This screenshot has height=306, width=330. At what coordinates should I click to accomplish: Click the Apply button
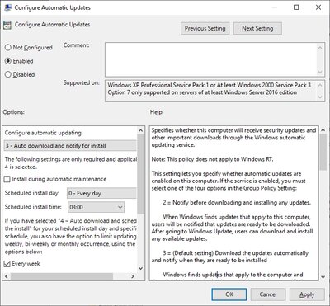coord(307,294)
